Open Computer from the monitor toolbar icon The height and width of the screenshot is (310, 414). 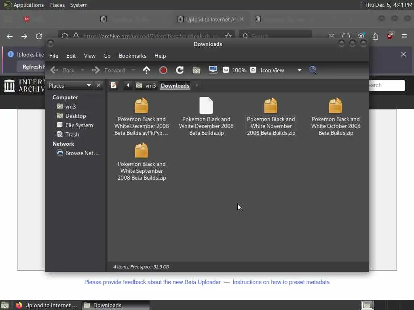tap(213, 70)
